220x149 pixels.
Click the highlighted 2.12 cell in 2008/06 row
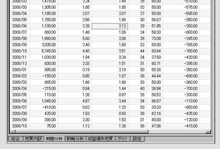click(x=110, y=26)
